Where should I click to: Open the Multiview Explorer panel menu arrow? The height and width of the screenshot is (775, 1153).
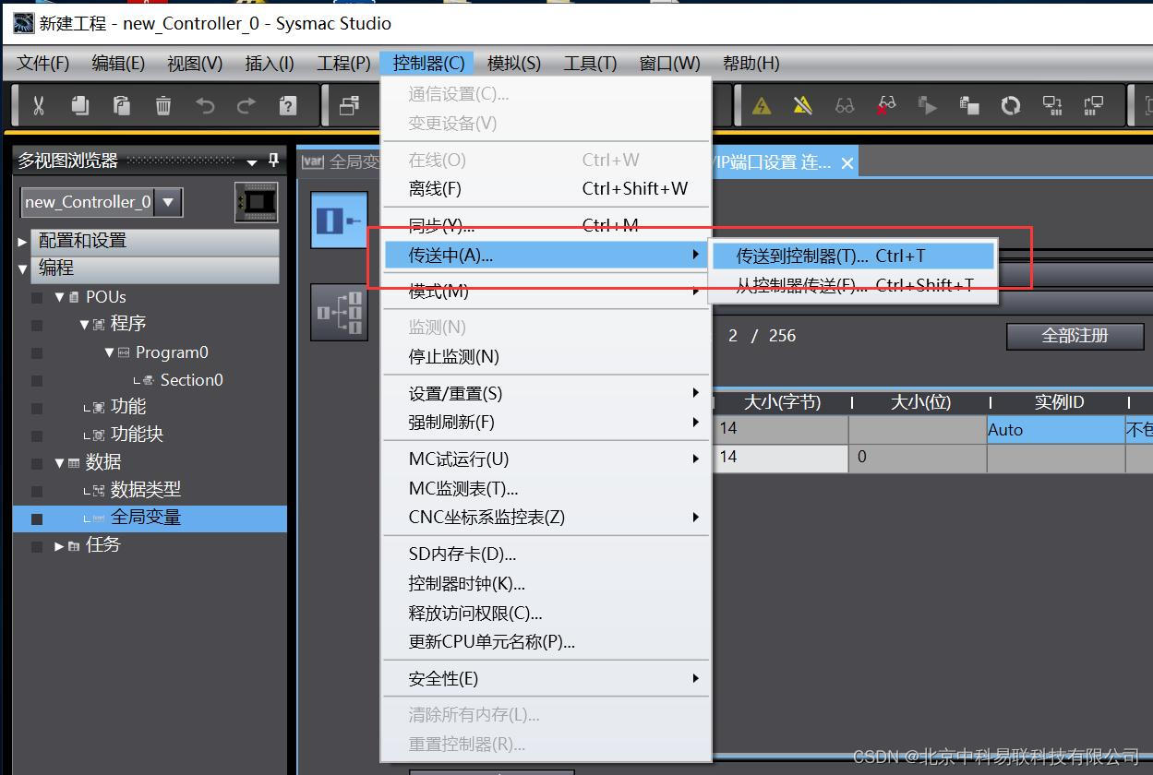(252, 162)
